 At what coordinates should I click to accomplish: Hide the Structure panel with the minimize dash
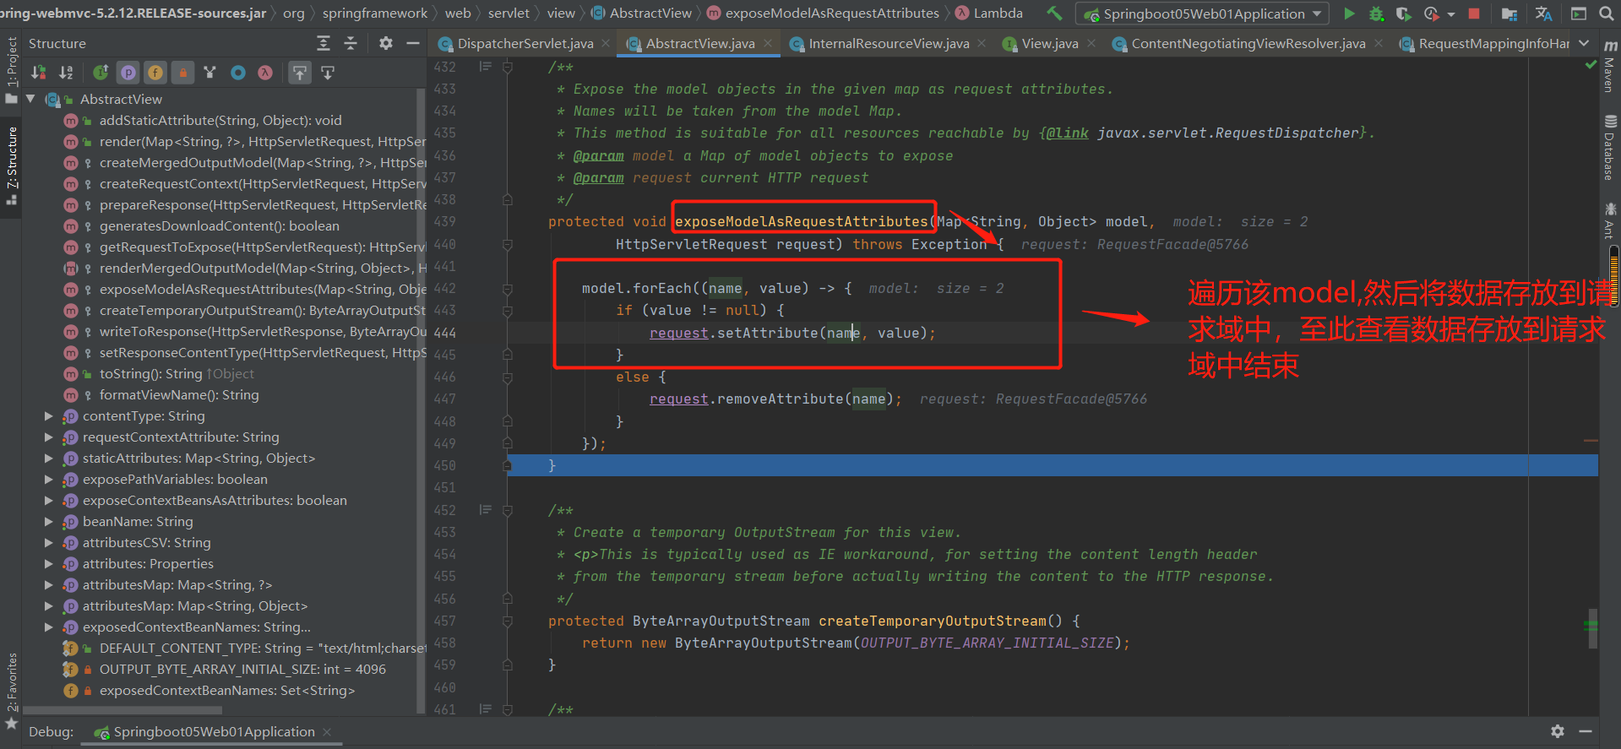point(412,43)
